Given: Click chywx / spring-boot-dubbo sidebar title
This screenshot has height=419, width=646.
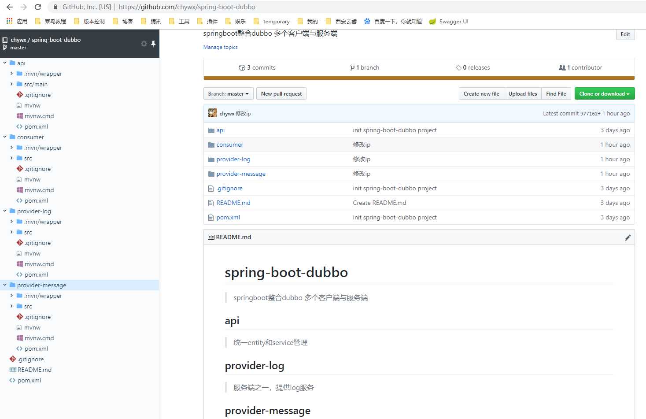Looking at the screenshot, I should [45, 40].
